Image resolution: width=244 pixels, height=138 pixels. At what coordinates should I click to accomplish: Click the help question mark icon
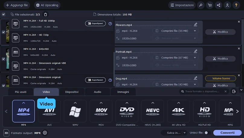point(236,5)
